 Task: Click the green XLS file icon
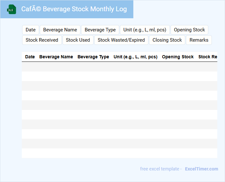(x=12, y=9)
